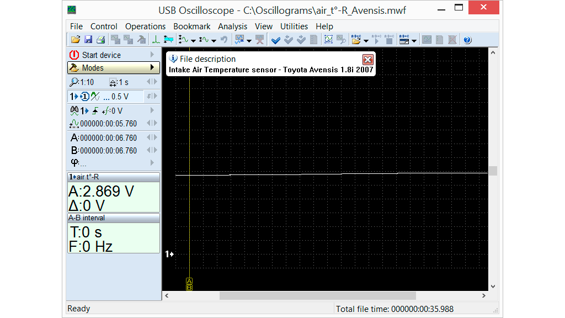Step marker B time arrows

(152, 150)
